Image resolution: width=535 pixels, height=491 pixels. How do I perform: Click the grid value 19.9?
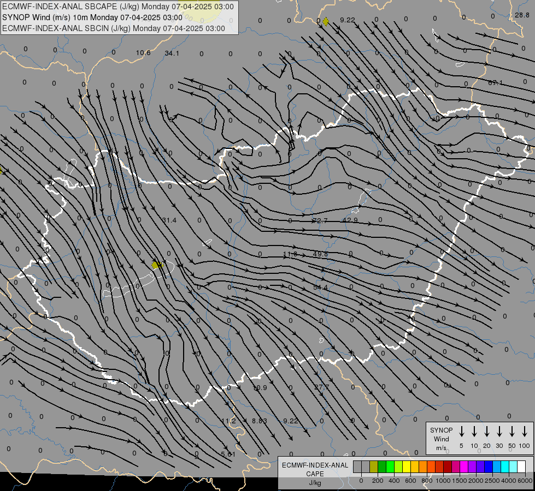[260, 388]
